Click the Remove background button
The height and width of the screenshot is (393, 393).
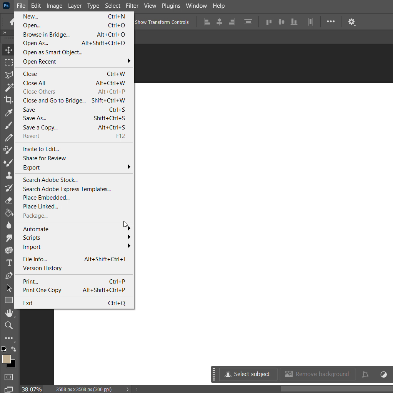coord(317,374)
